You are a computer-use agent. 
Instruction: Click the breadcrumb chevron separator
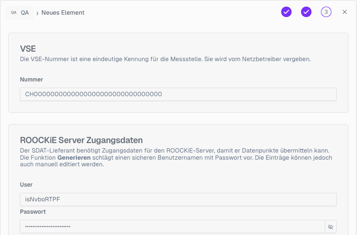pyautogui.click(x=37, y=13)
